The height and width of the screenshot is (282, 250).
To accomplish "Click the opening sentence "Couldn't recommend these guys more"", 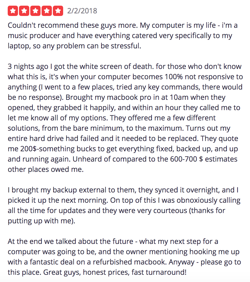I will tap(72, 25).
